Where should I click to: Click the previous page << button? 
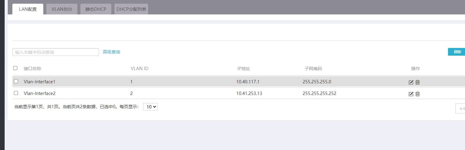[462, 109]
